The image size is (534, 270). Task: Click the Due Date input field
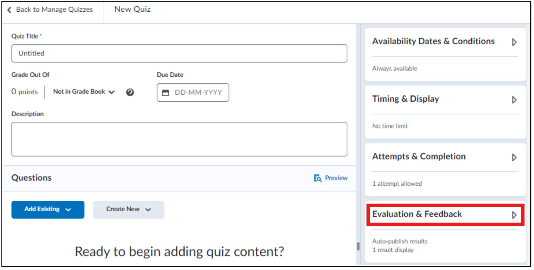pyautogui.click(x=193, y=92)
